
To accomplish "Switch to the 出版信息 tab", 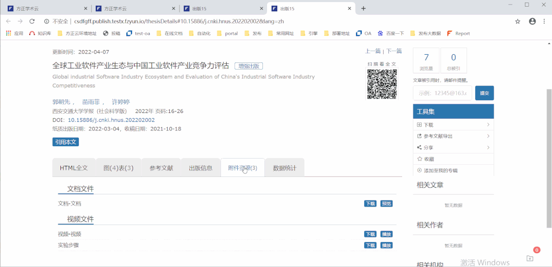I will pos(201,168).
